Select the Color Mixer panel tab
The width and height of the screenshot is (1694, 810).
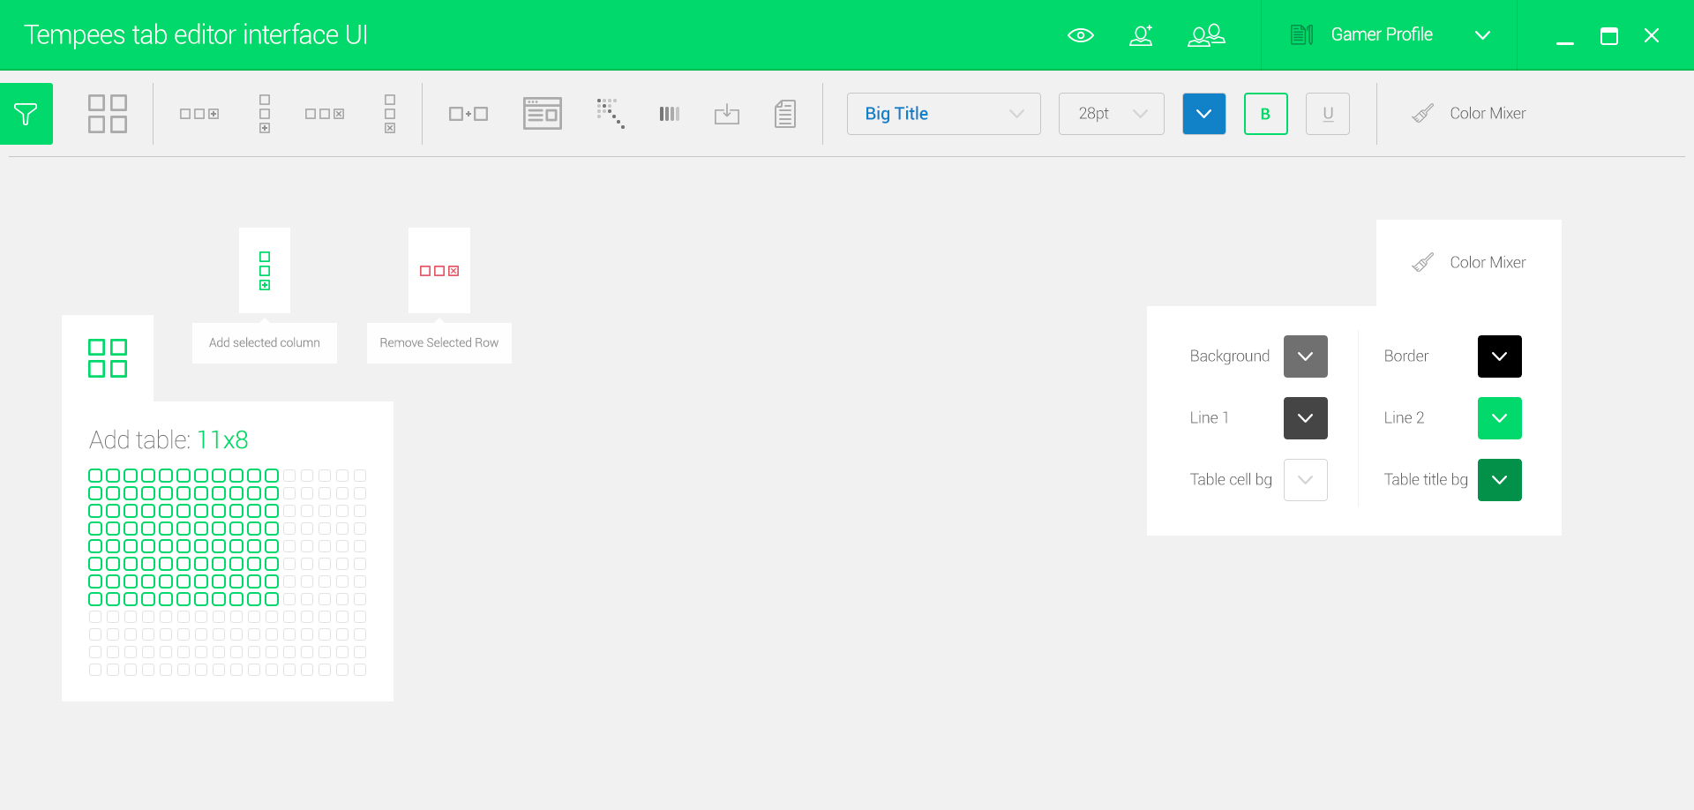pyautogui.click(x=1469, y=263)
